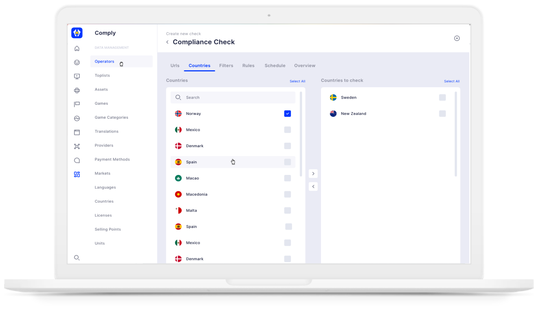Viewport: 538px width, 310px height.
Task: Click the blue dashboard grid sidebar icon
Action: click(x=77, y=175)
